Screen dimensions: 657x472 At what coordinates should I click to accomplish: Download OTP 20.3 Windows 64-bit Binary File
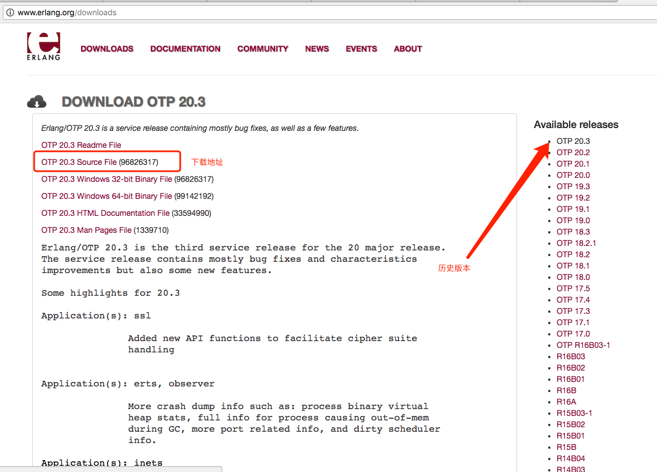(x=107, y=196)
